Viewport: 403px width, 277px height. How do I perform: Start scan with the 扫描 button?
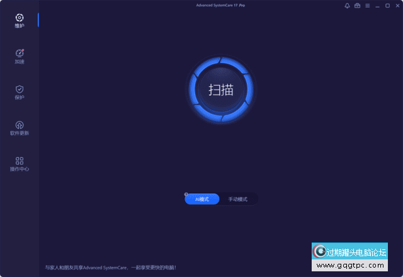click(221, 89)
